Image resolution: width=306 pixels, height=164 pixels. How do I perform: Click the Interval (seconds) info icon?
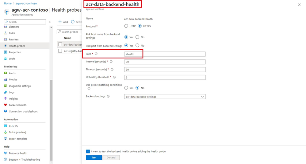[x=111, y=62]
